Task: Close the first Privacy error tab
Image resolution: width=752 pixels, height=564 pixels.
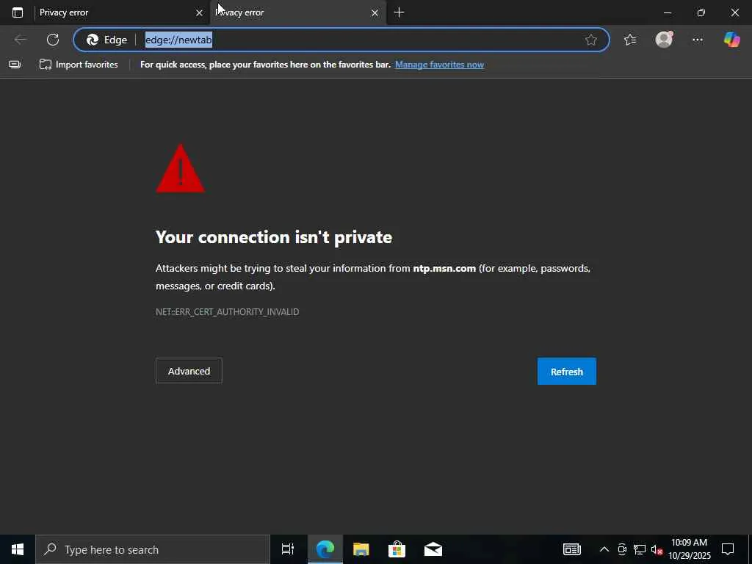Action: pos(199,13)
